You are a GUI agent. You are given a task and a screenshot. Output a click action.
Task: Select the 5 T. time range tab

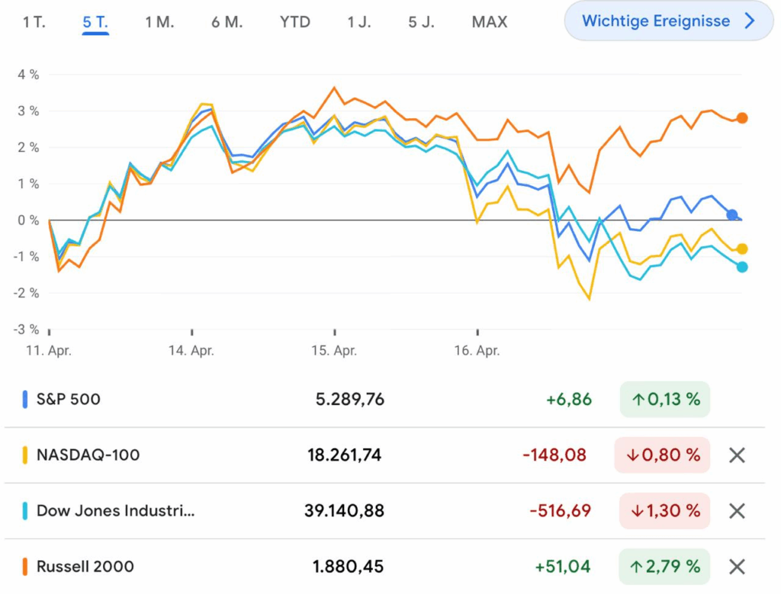tap(95, 22)
